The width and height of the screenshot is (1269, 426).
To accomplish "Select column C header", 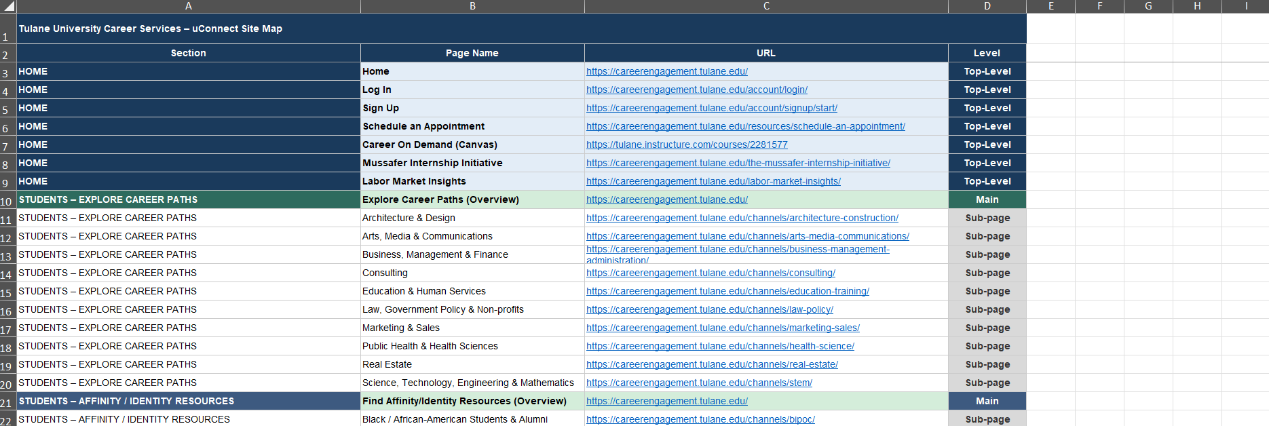I will click(766, 6).
